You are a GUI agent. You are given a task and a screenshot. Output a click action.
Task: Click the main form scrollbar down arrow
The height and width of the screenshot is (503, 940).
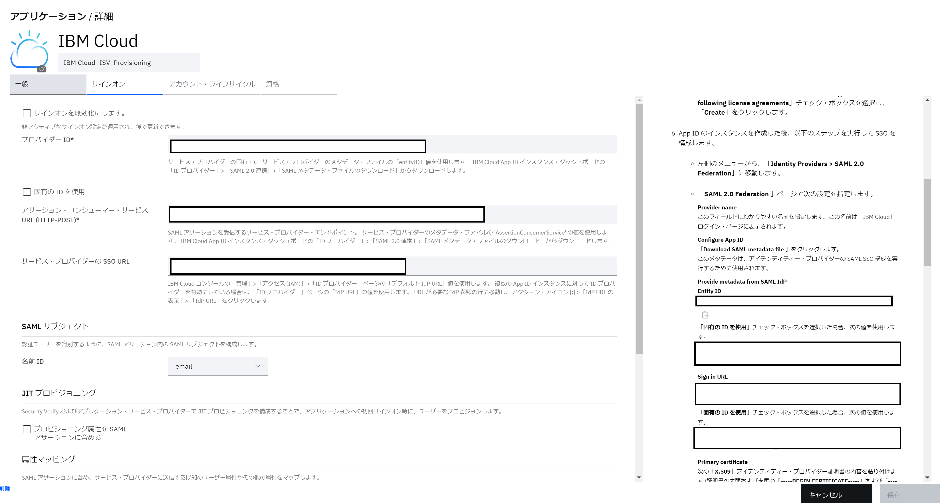pos(639,477)
